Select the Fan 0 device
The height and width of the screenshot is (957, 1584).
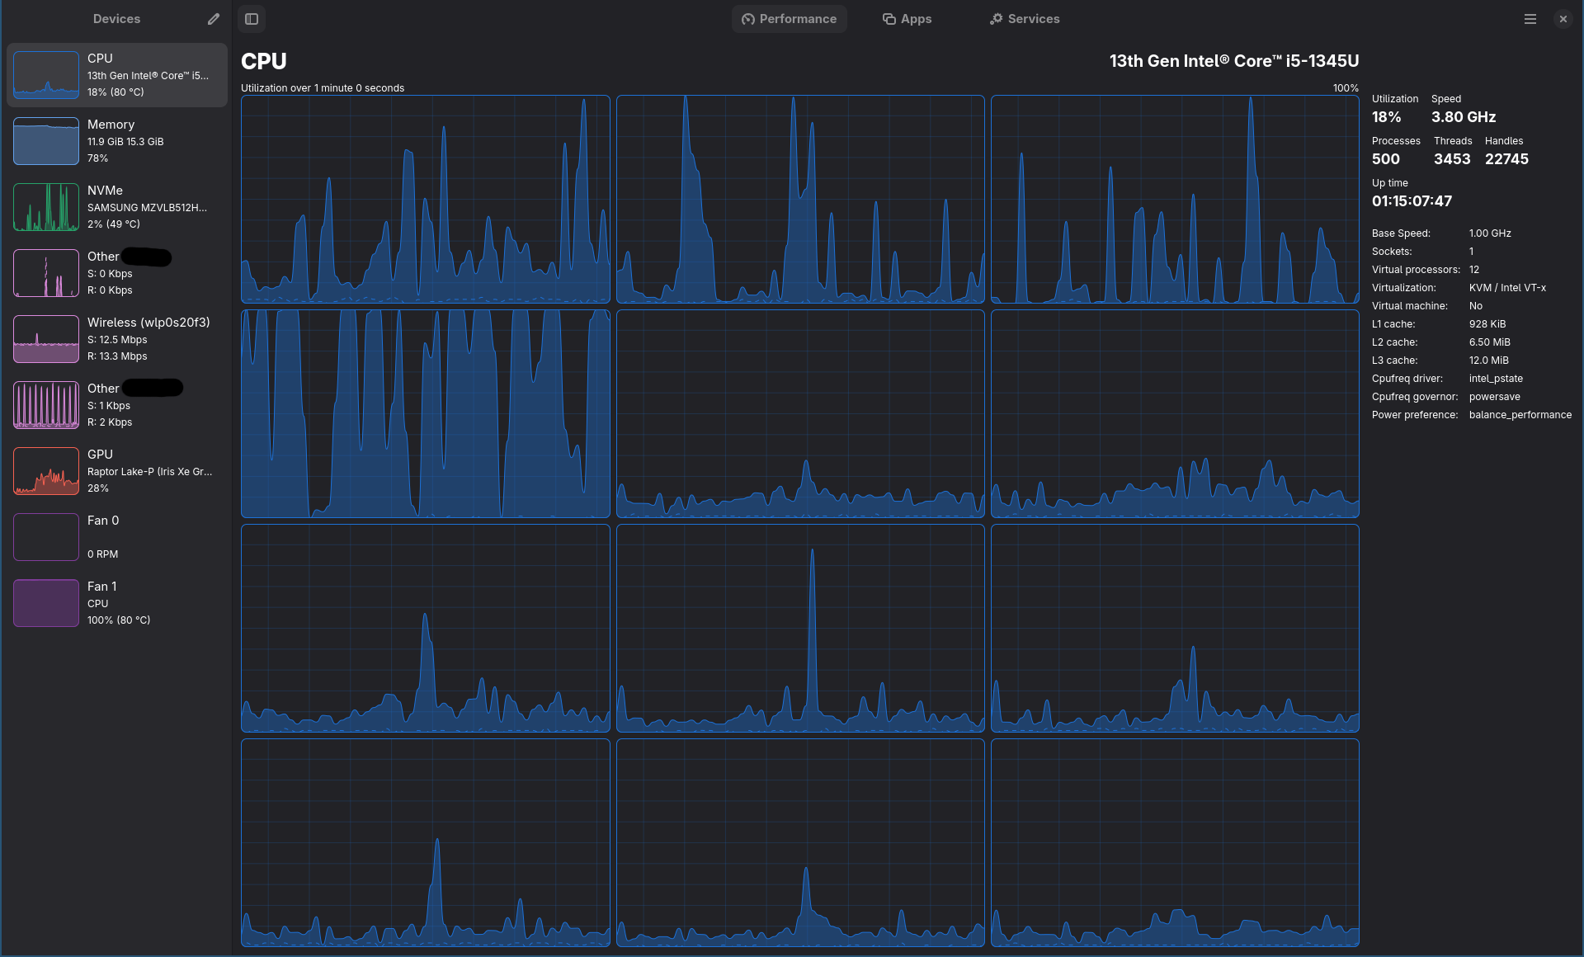point(115,537)
